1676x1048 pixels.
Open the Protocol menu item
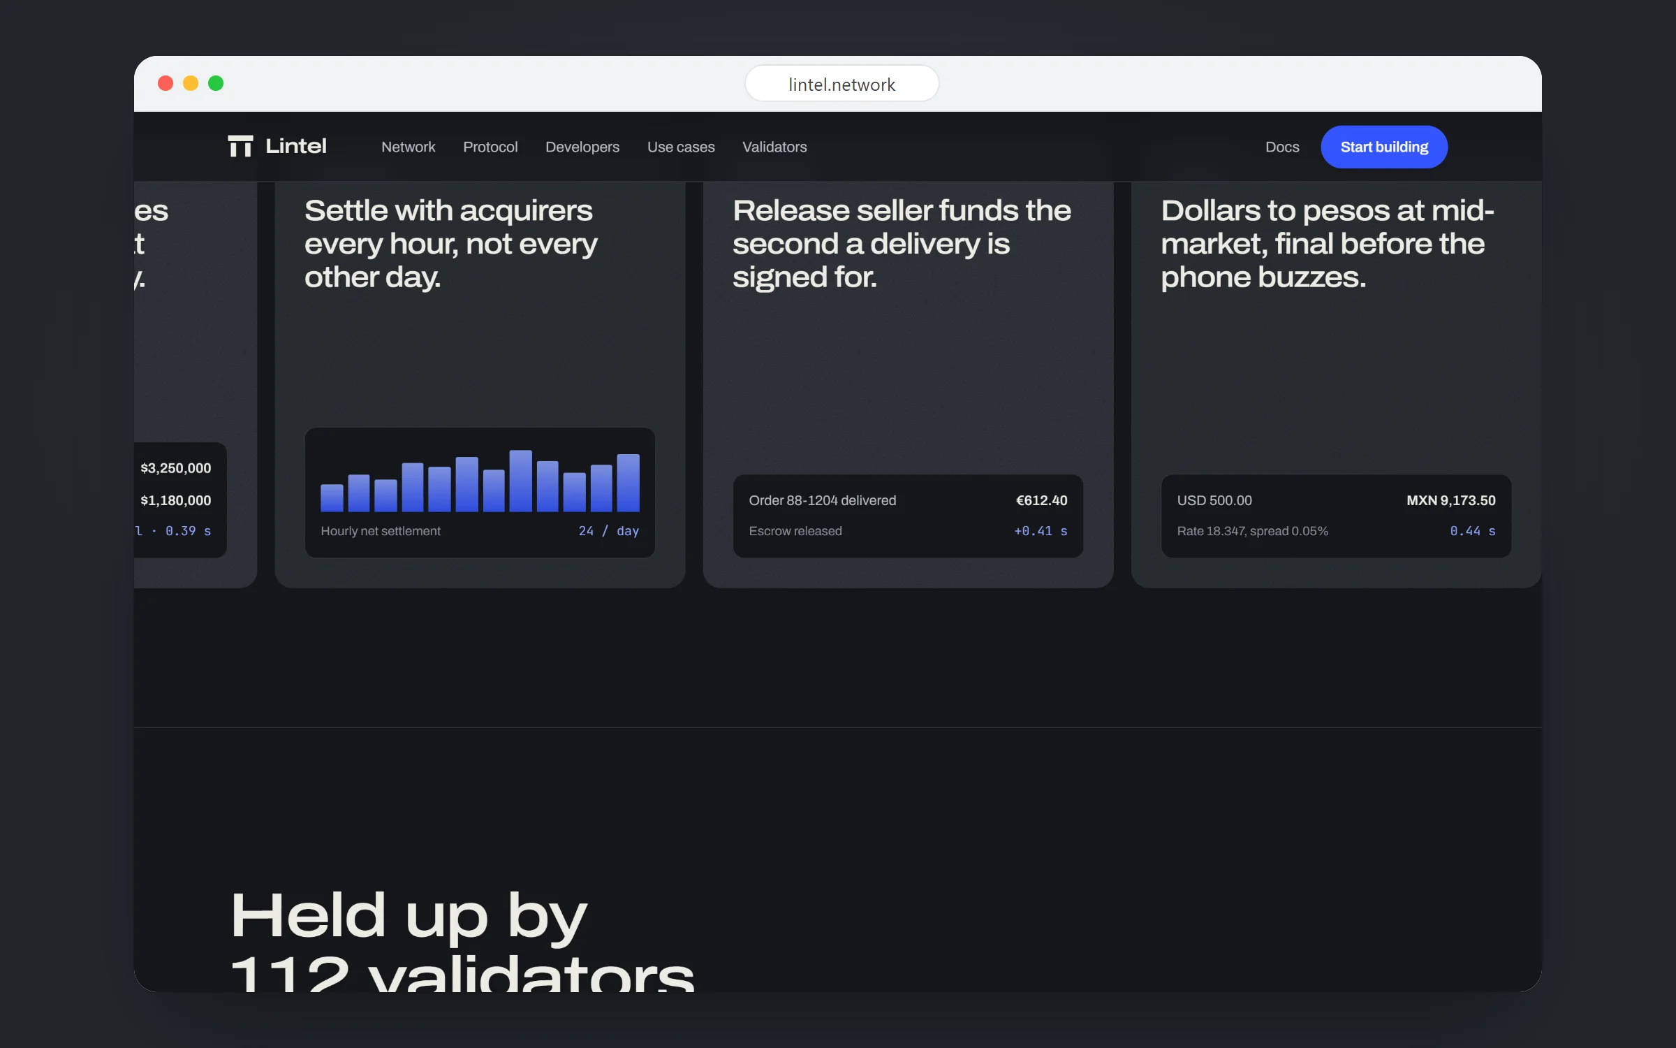[x=490, y=147]
